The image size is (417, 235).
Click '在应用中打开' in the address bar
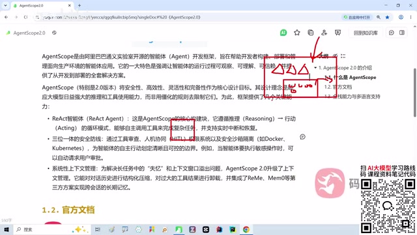(356, 18)
